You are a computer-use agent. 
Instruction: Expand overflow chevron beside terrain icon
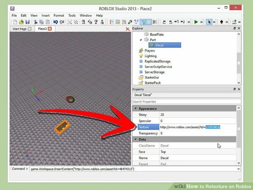click(239, 22)
